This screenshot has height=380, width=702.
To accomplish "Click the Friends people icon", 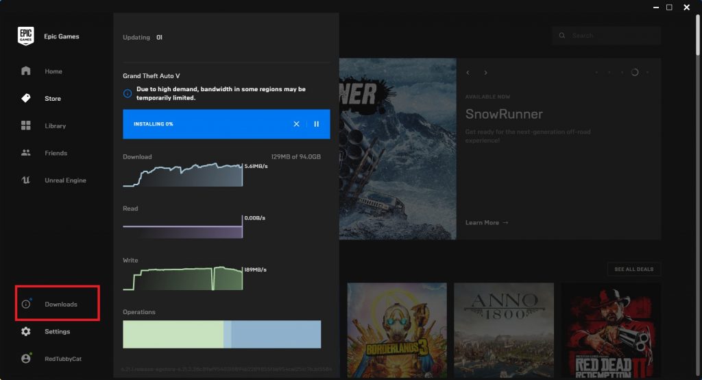I will 26,153.
